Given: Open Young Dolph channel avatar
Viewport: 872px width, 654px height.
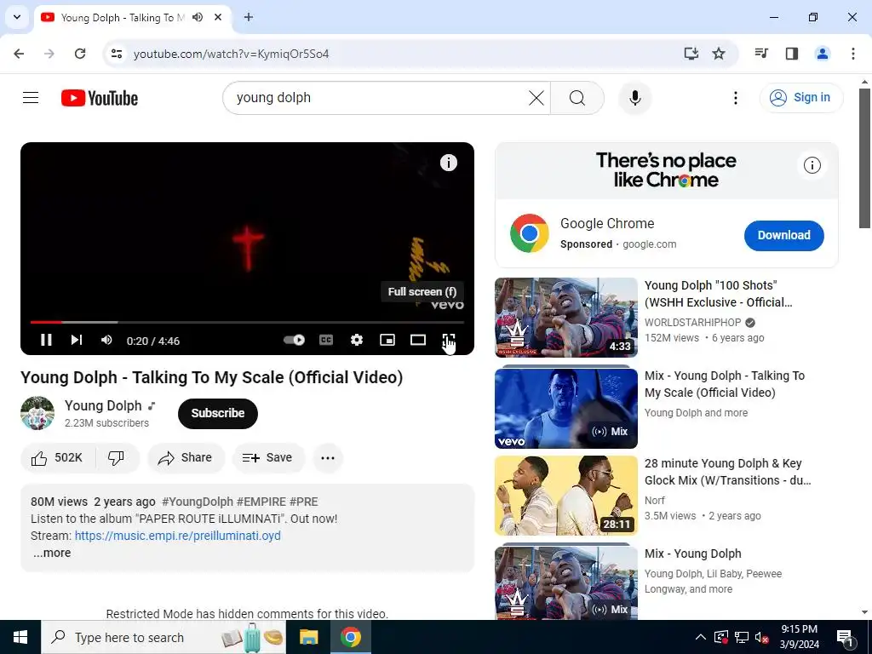Looking at the screenshot, I should tap(37, 413).
